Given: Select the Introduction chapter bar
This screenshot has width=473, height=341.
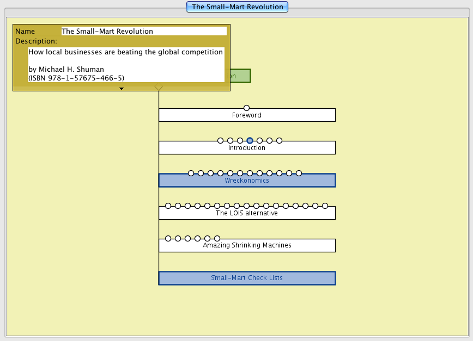Looking at the screenshot, I should 247,149.
